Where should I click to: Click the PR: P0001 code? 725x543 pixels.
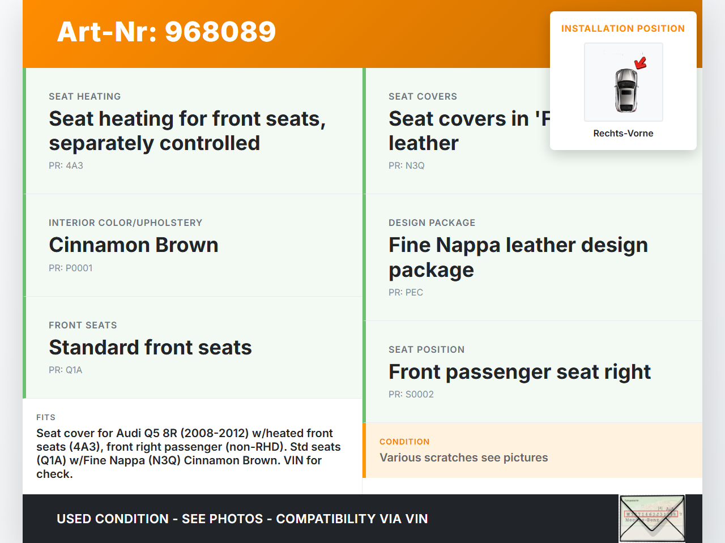tap(70, 268)
